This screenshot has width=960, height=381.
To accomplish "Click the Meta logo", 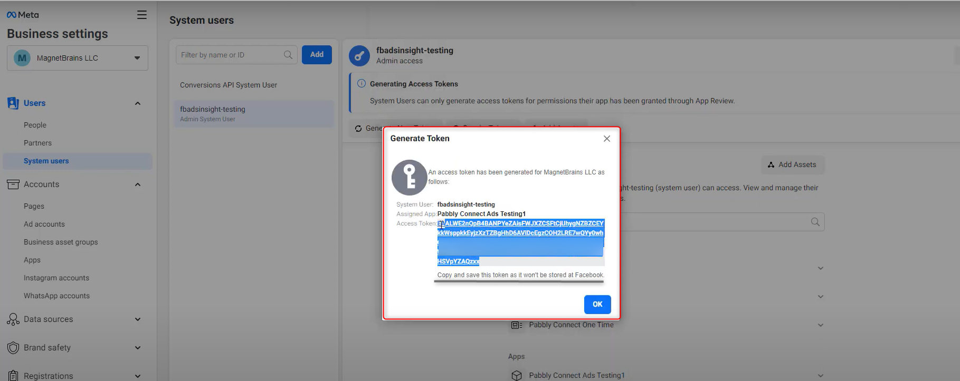I will tap(23, 15).
